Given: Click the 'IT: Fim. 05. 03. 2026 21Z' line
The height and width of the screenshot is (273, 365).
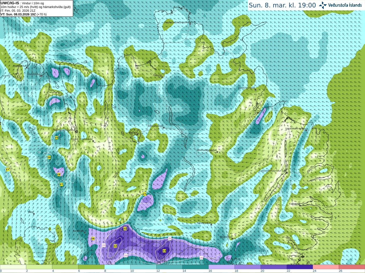Looking at the screenshot, I should click(x=18, y=11).
